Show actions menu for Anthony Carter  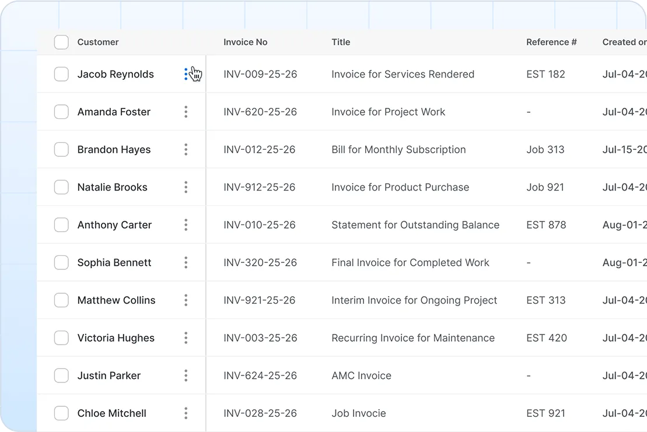click(186, 224)
